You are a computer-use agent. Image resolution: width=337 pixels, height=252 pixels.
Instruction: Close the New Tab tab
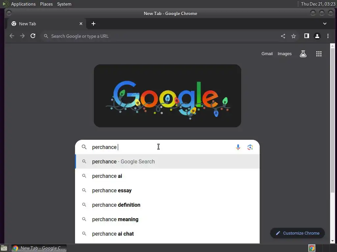click(81, 24)
